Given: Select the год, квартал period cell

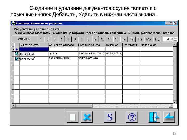Looking at the screenshot, I should coord(114,54).
